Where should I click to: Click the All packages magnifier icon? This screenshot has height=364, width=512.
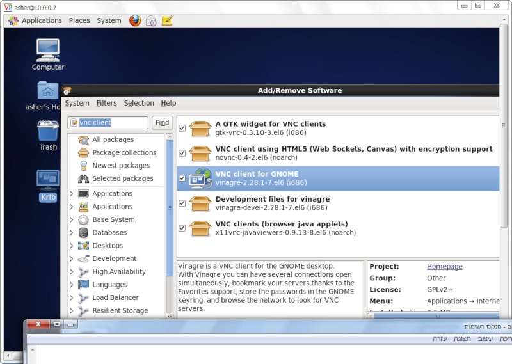pos(84,139)
